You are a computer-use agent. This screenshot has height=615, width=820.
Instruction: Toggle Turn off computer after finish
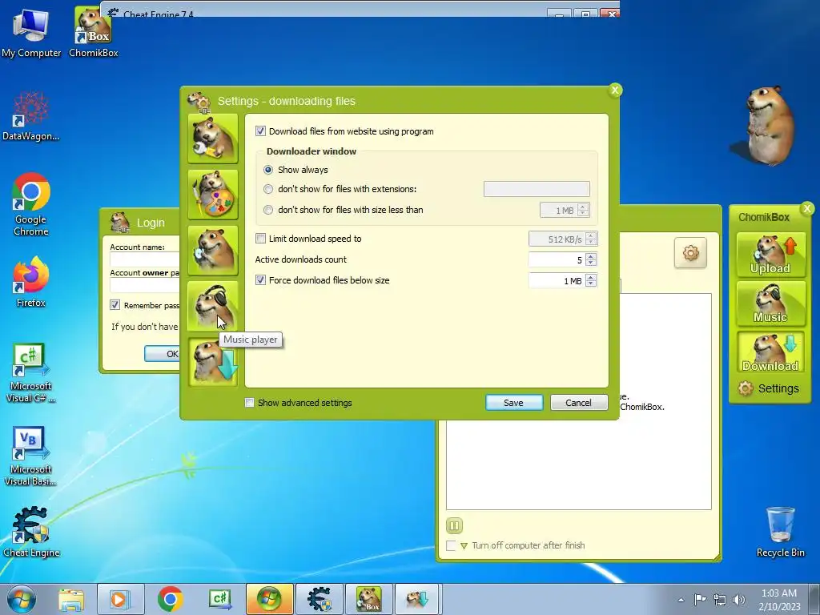click(x=451, y=545)
